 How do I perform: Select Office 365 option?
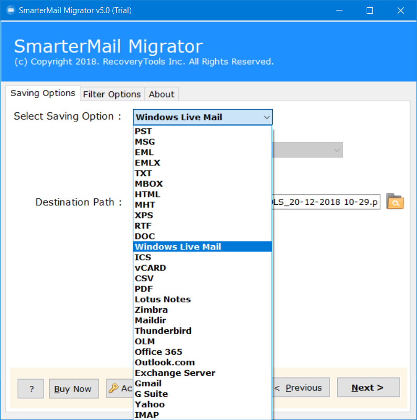coord(202,352)
